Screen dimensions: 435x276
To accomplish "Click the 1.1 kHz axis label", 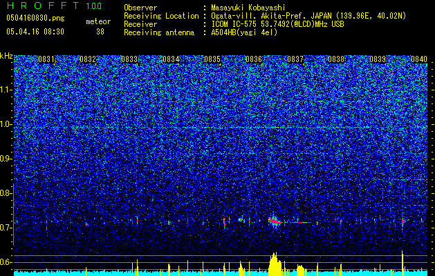I will pos(6,90).
